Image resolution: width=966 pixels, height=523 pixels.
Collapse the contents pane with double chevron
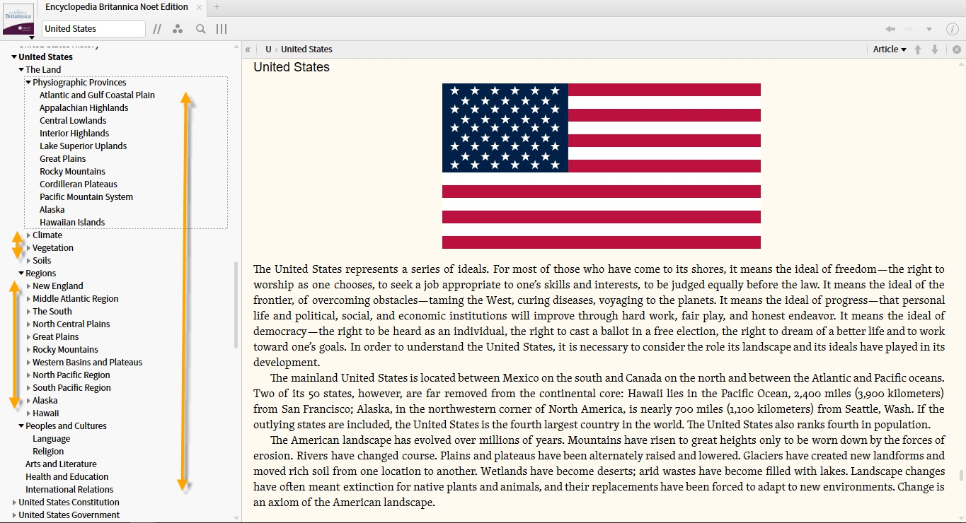(x=248, y=49)
